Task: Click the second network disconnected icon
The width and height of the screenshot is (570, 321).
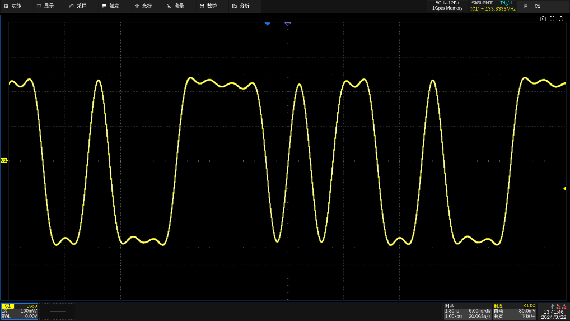Action: 564,306
